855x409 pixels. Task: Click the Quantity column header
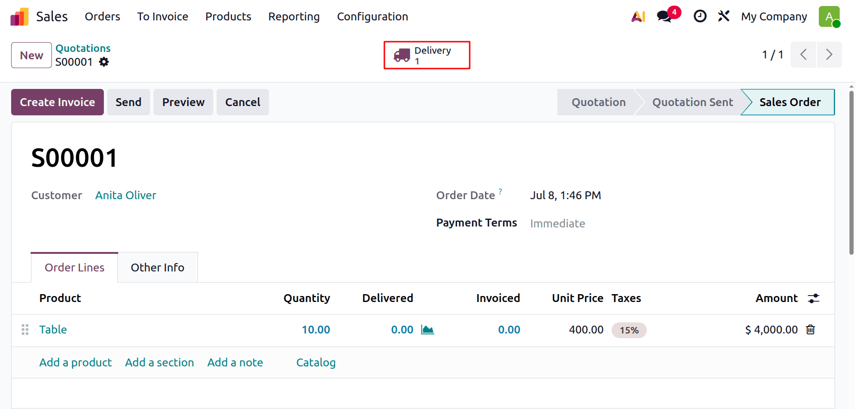pos(307,298)
